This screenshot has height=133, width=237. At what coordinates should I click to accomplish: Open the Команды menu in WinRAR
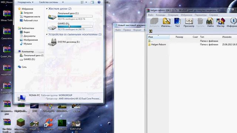pos(160,15)
